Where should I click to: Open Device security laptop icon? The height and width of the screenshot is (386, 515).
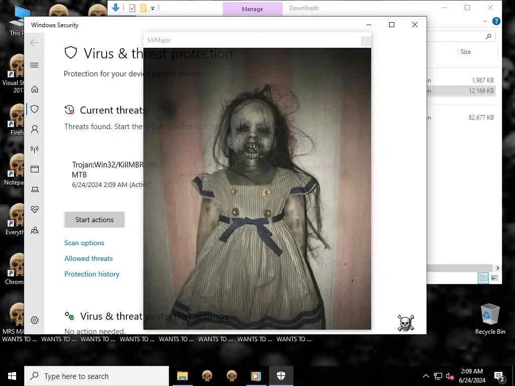[35, 189]
